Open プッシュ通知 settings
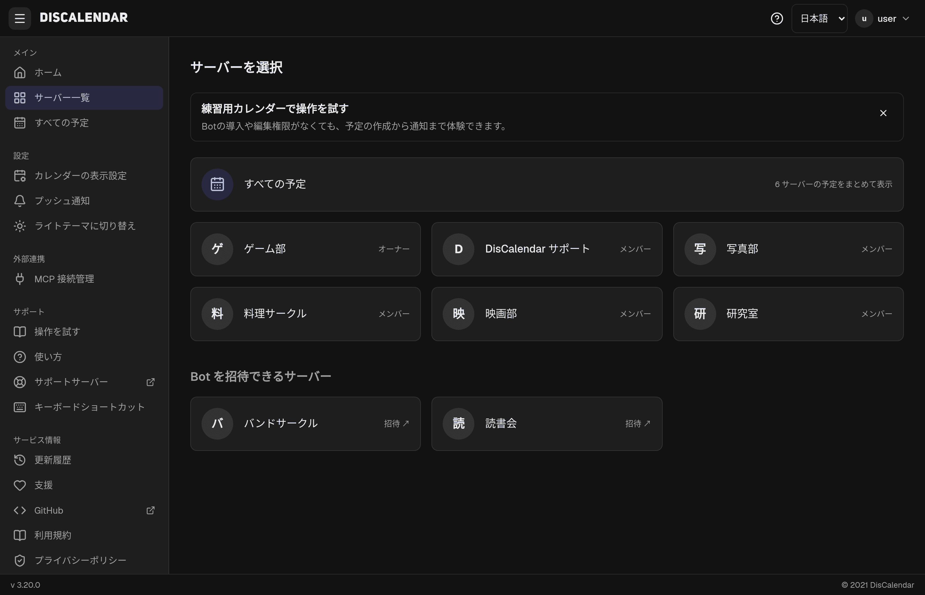This screenshot has width=925, height=595. point(84,201)
